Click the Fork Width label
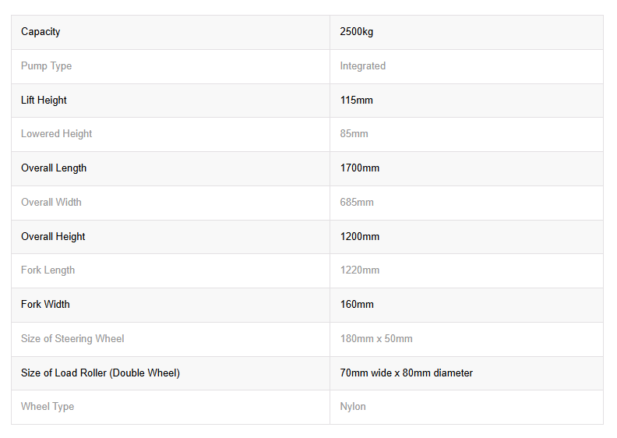The width and height of the screenshot is (617, 438). [x=45, y=304]
